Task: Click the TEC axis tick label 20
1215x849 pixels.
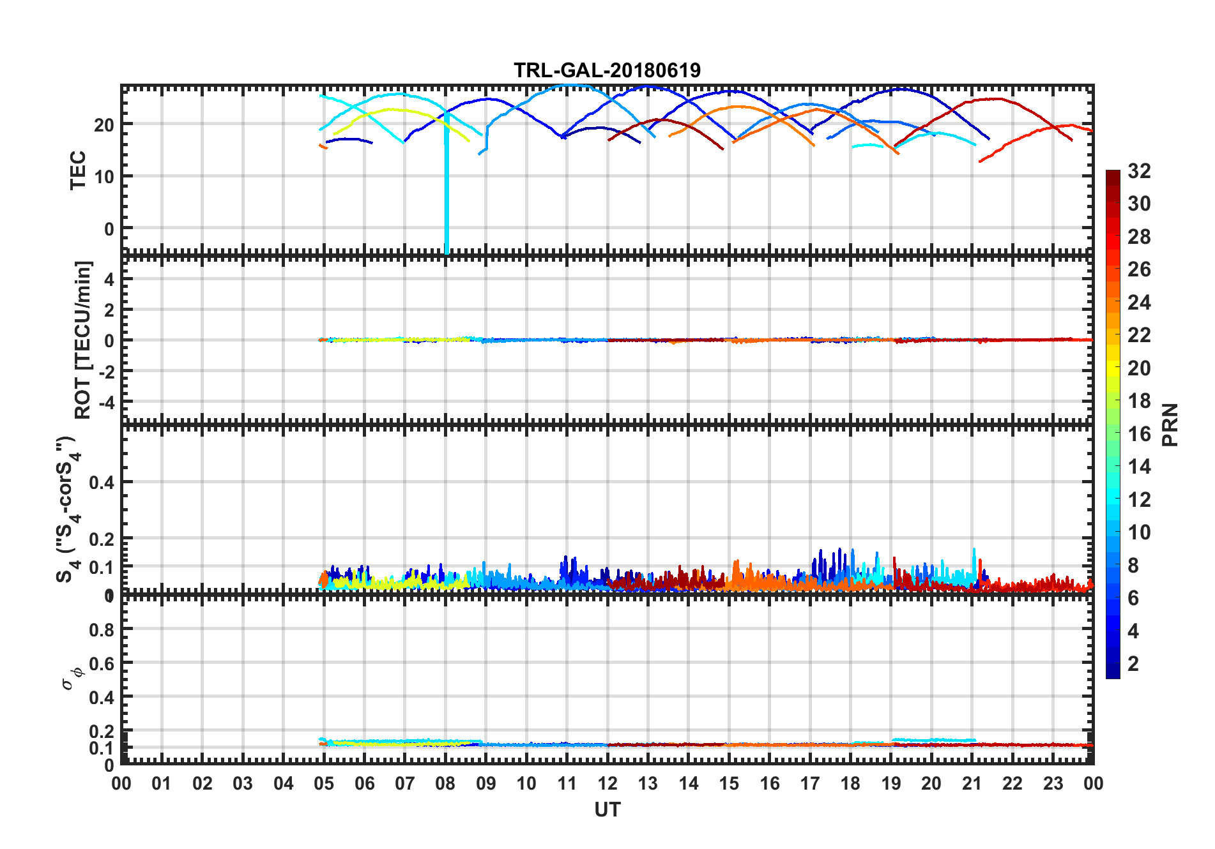Action: [x=104, y=125]
